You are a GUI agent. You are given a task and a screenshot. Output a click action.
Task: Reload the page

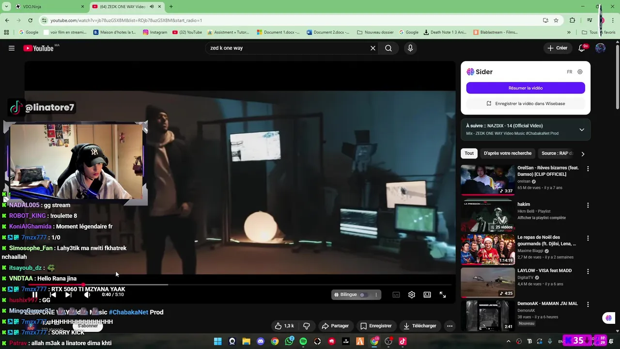[30, 20]
